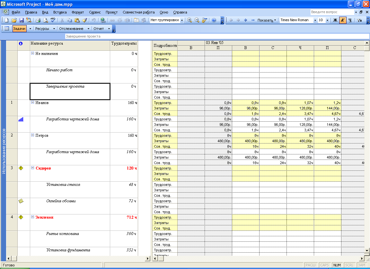
Task: Select the Начало работ task row
Action: [70, 75]
